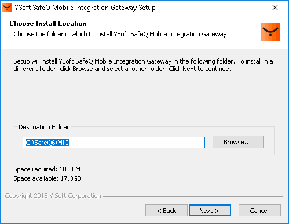Click the orange YSoft logo in header

pos(270,32)
